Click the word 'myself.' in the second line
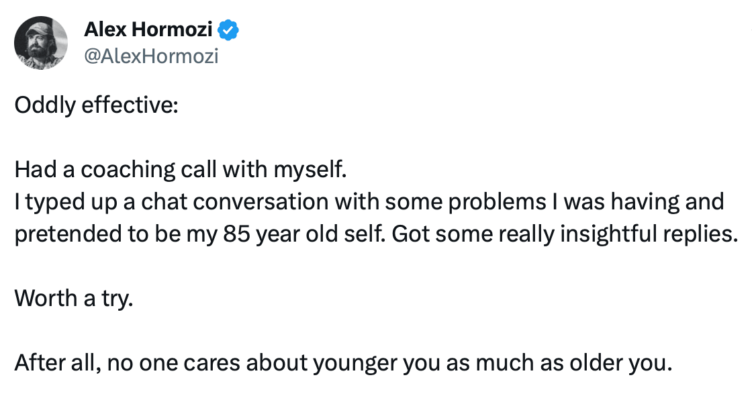 pos(310,170)
